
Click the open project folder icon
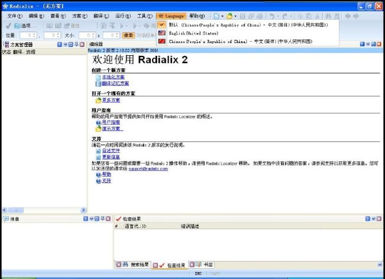pos(229,16)
